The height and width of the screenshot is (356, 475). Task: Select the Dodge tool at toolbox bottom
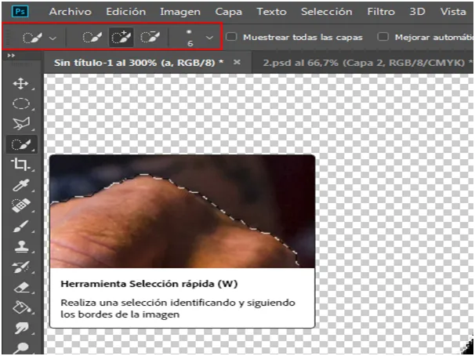coord(20,348)
